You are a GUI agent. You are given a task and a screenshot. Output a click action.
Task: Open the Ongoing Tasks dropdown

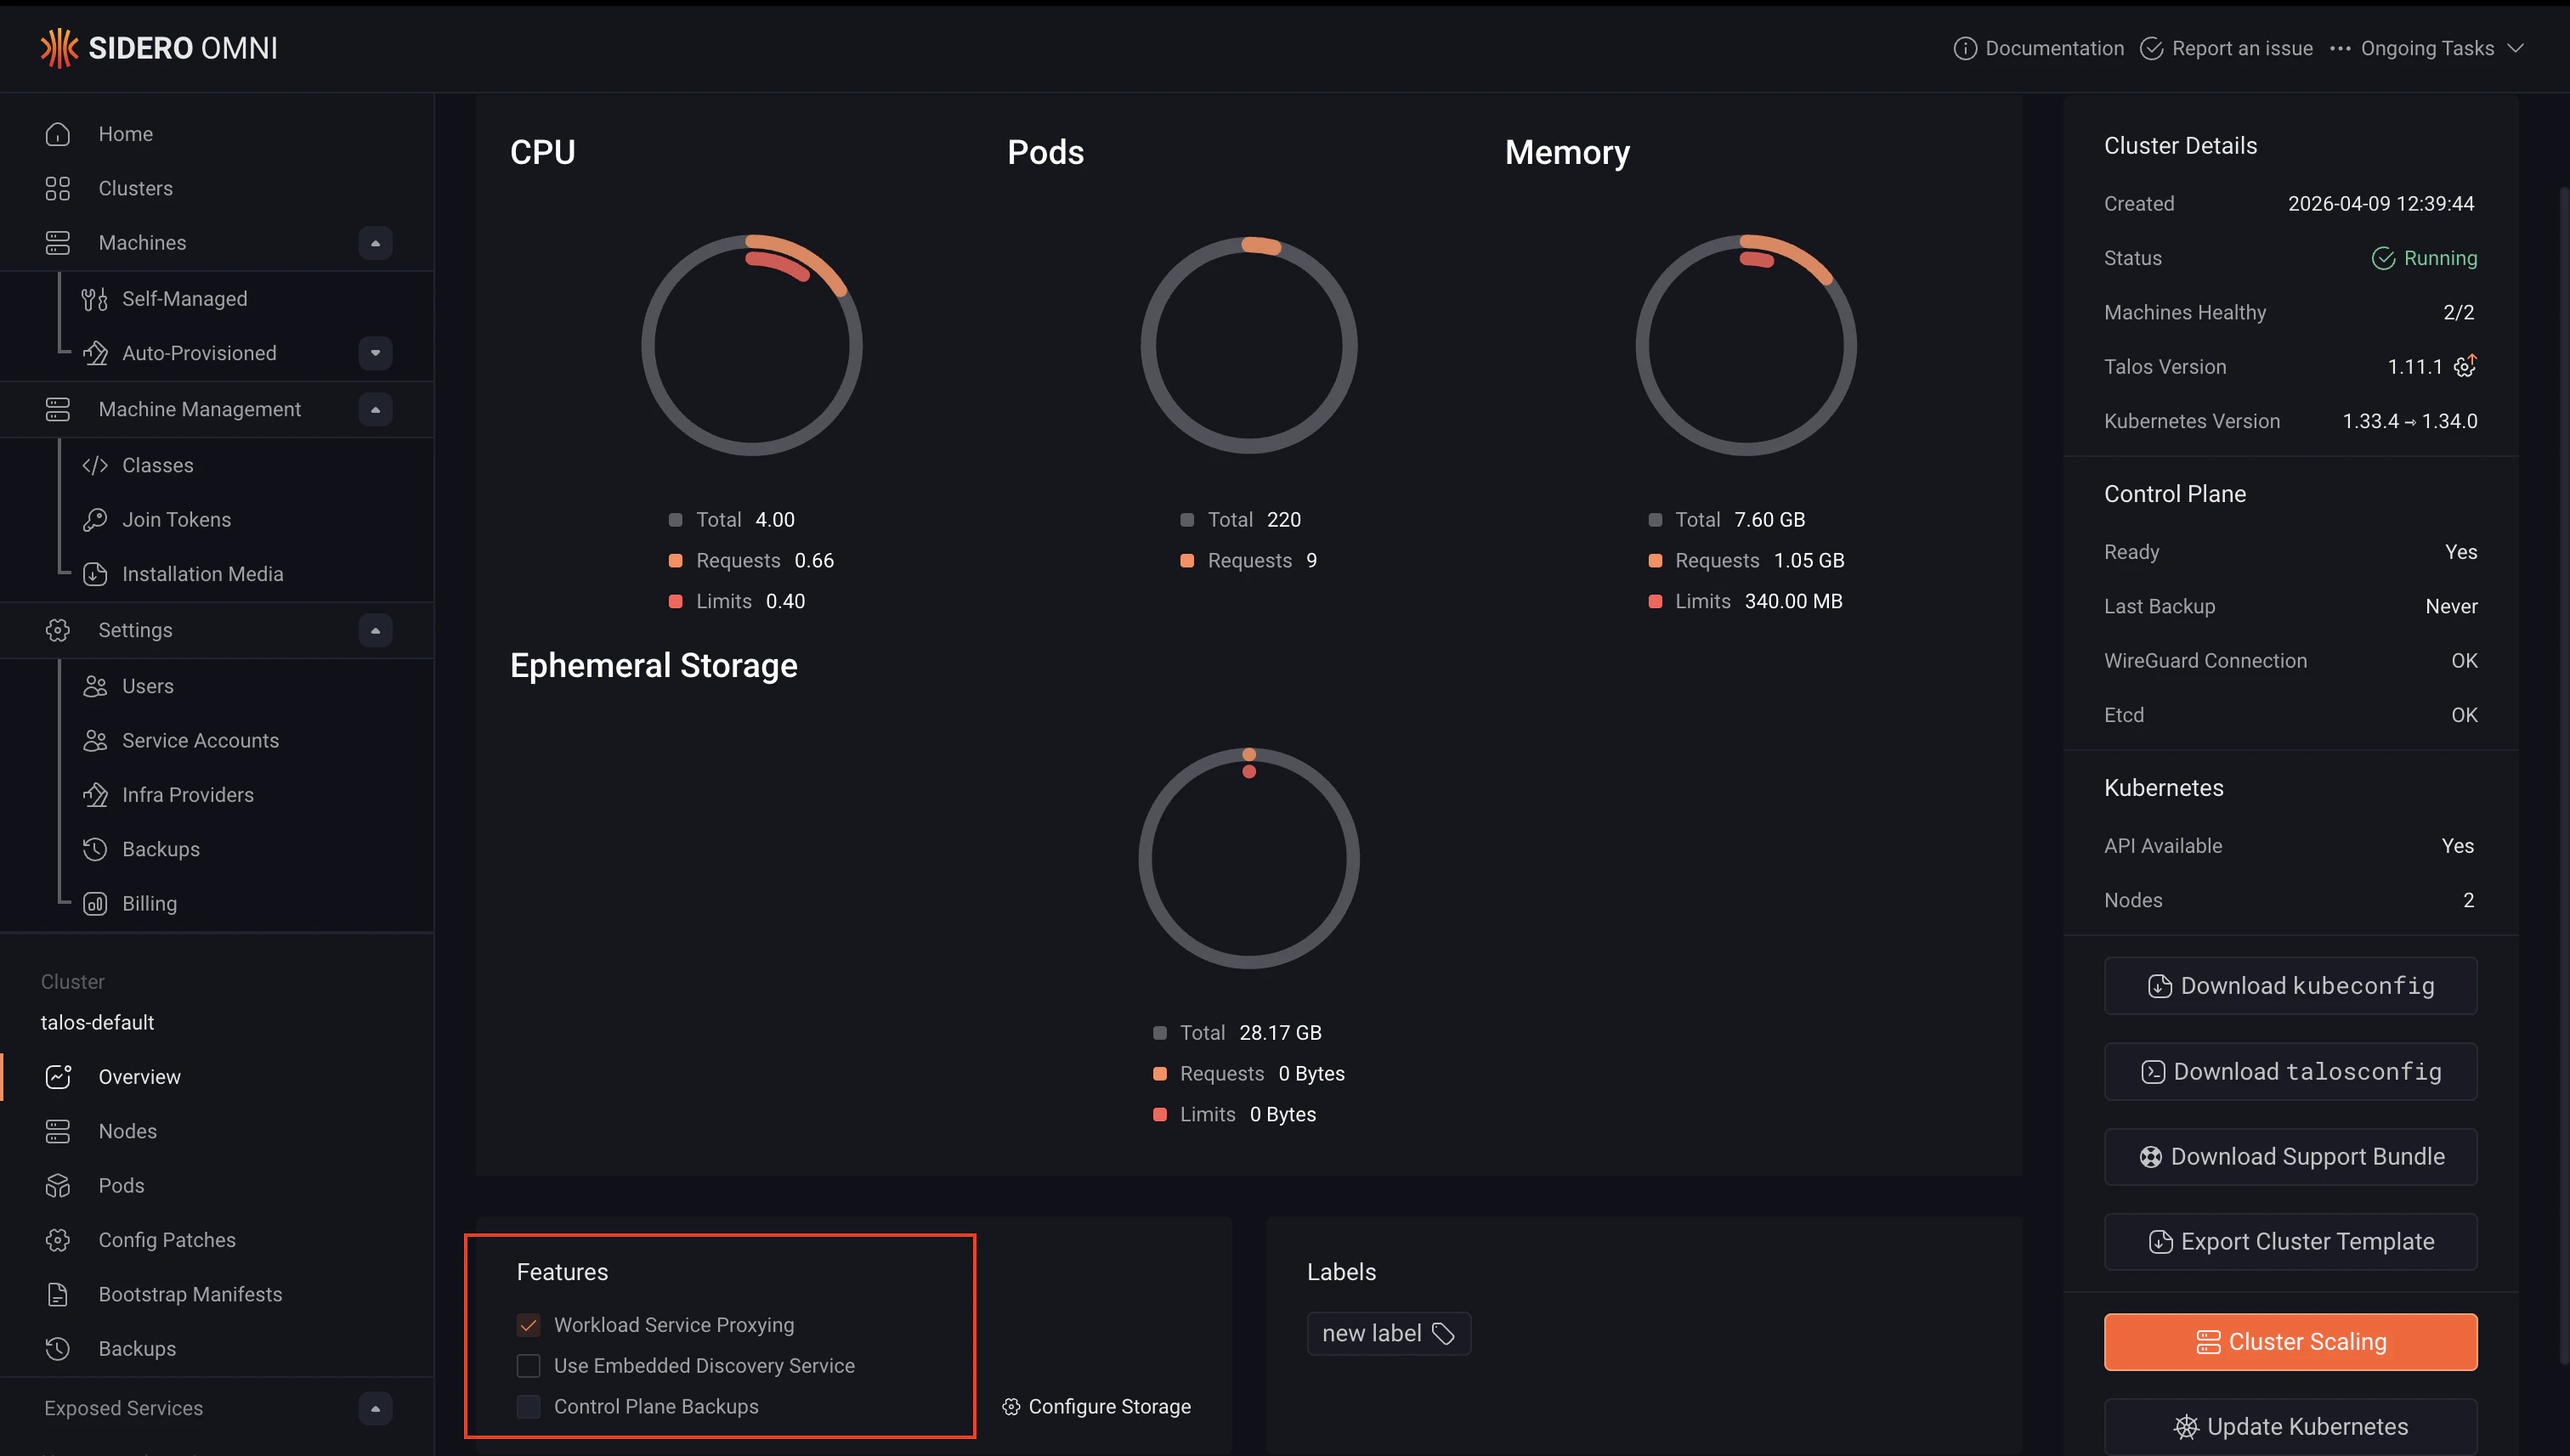2428,47
